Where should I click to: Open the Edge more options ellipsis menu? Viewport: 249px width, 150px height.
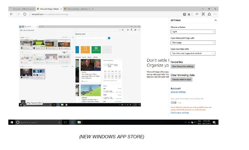215,14
